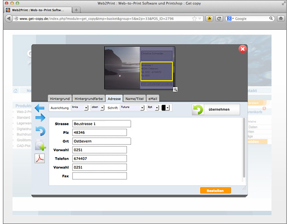Viewport: 288px width, 224px height.
Task: Close the editor with the red X
Action: tap(243, 49)
